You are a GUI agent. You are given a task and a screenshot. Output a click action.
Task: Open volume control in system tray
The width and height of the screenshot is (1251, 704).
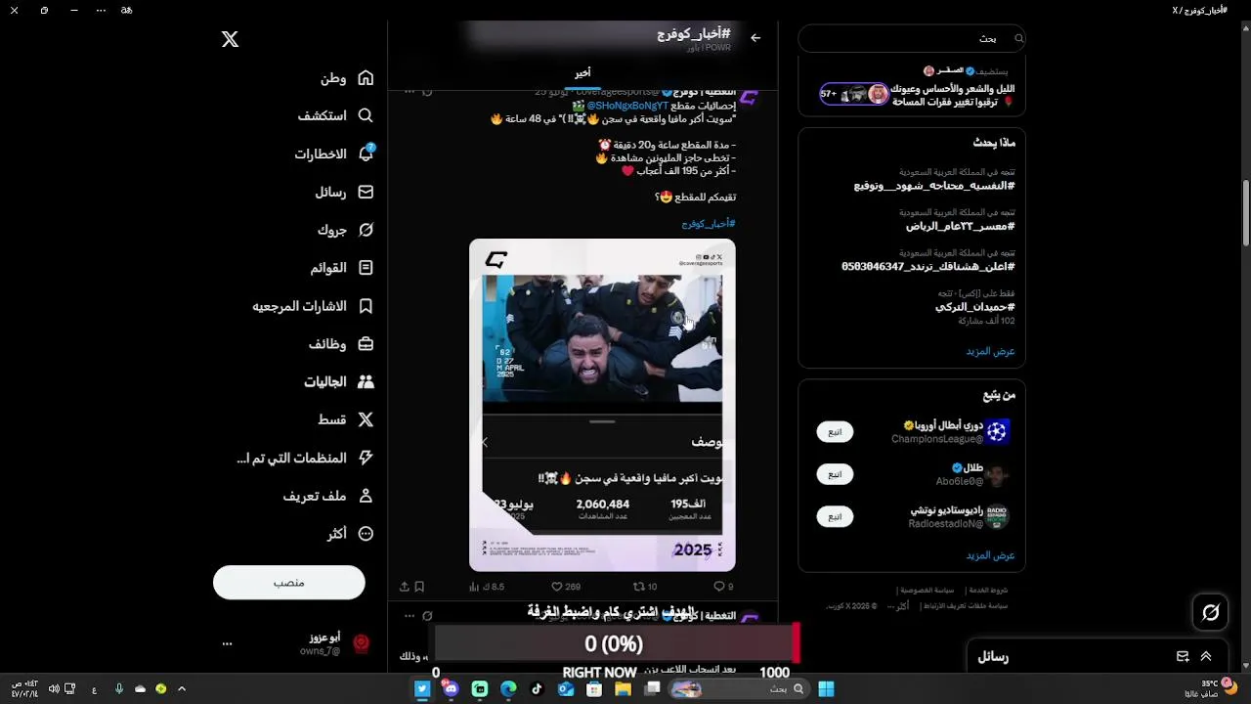pos(54,688)
